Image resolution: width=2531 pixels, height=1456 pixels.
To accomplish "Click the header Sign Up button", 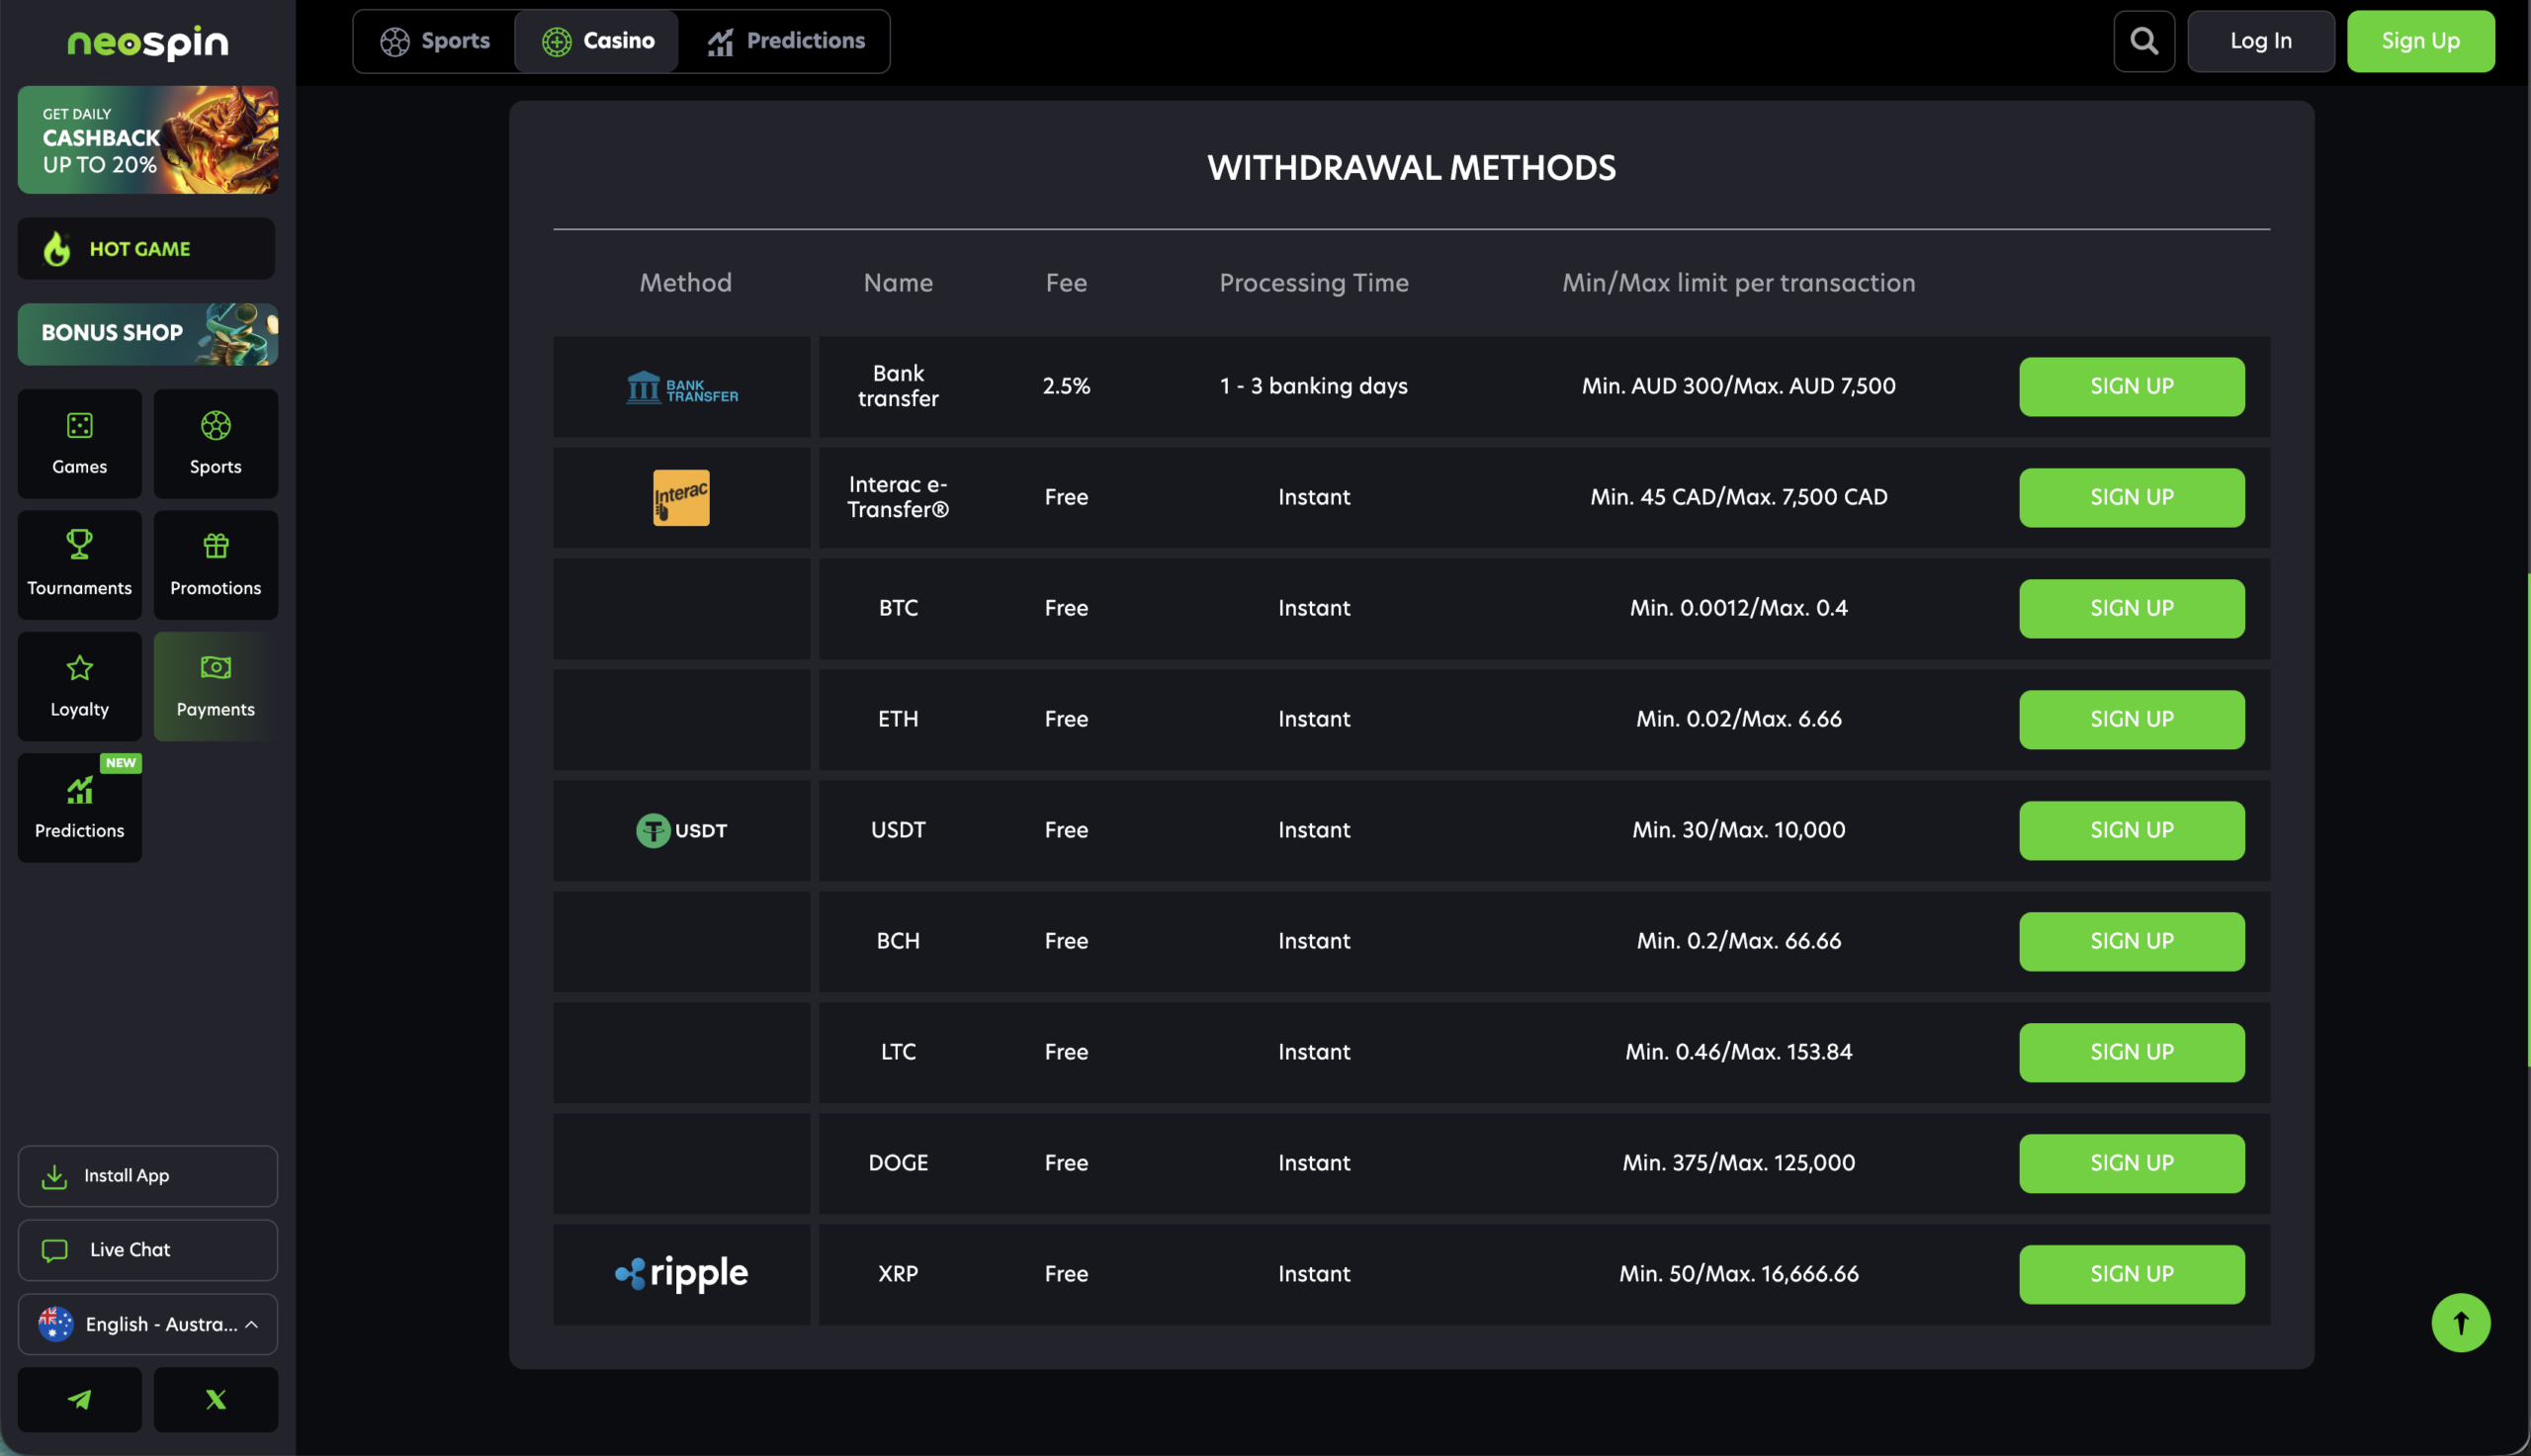I will (2421, 41).
